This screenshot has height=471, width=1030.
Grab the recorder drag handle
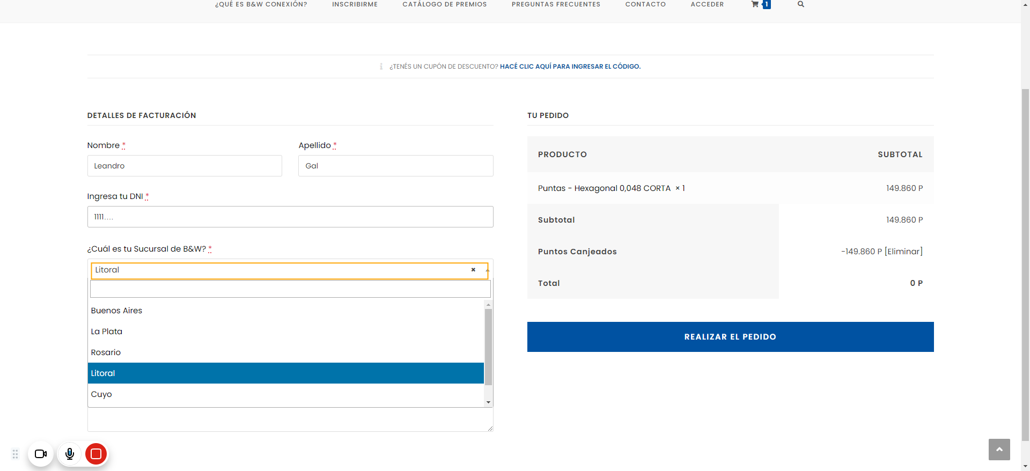[x=15, y=454]
